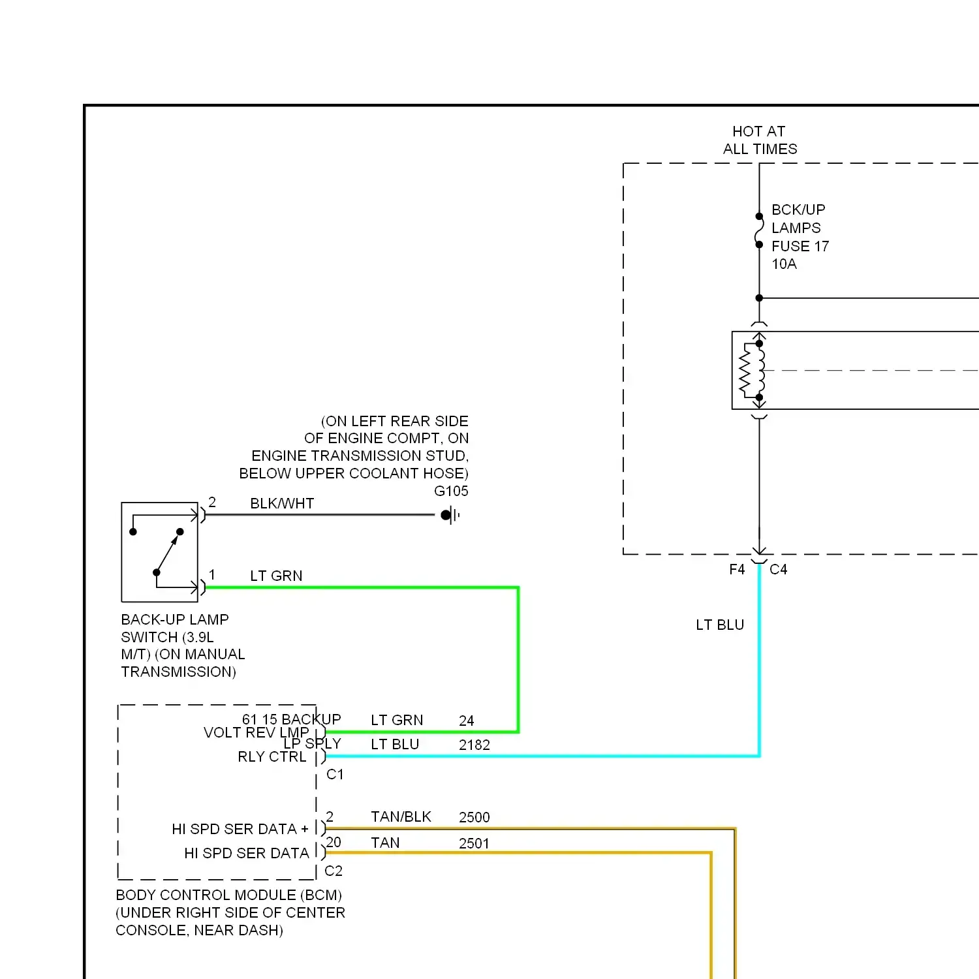The width and height of the screenshot is (979, 979).
Task: Click 'BACK-UP LAMP' switch caption
Action: point(175,619)
